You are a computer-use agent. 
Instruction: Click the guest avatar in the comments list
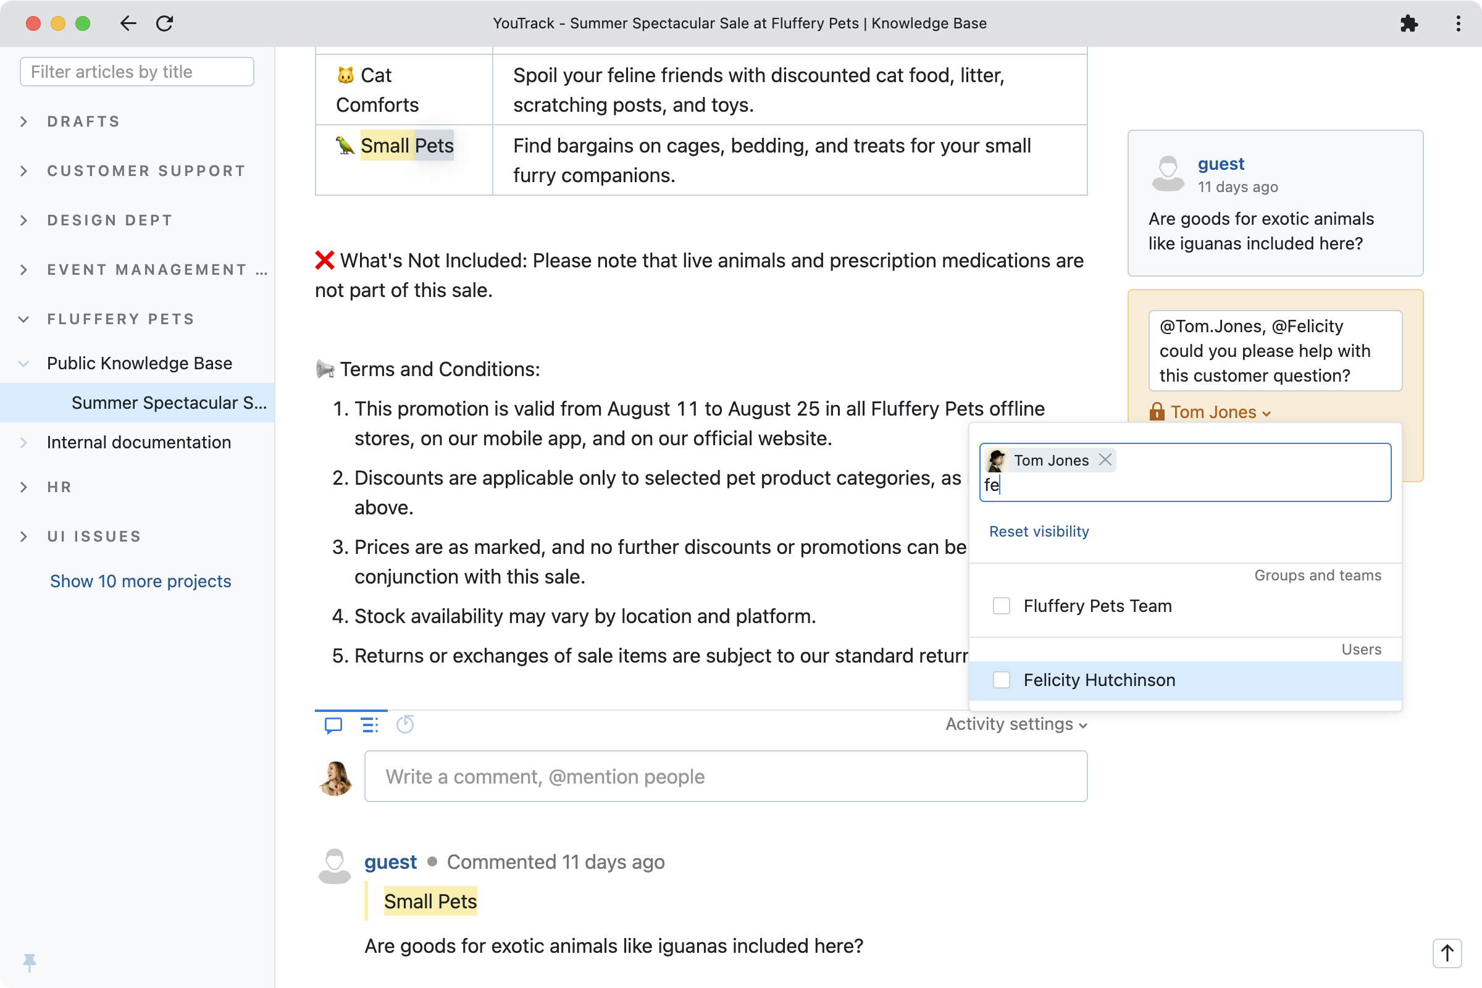[335, 866]
